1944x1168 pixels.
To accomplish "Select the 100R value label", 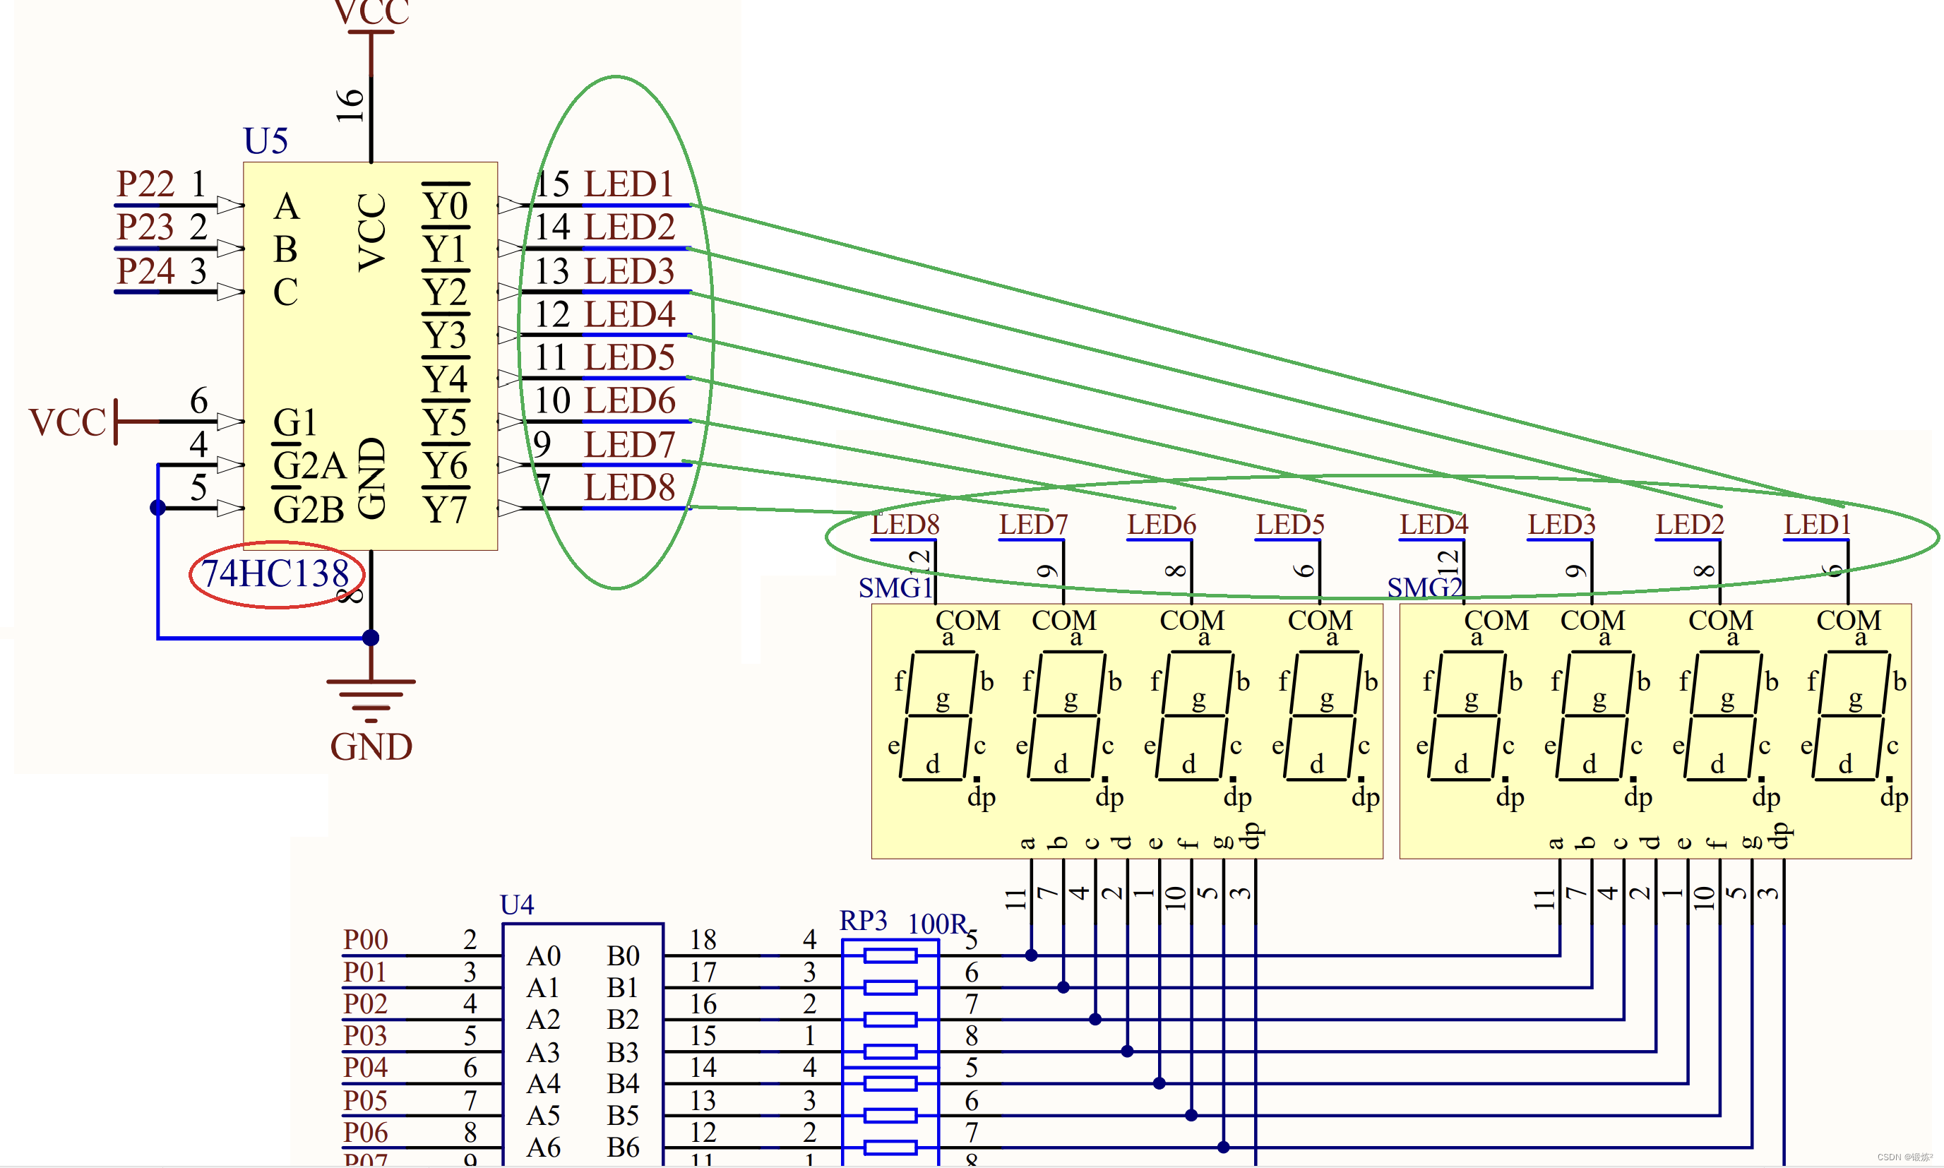I will pos(936,924).
